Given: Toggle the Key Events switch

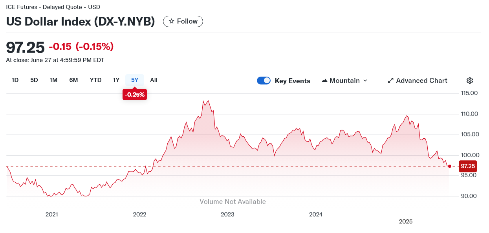Looking at the screenshot, I should (264, 81).
